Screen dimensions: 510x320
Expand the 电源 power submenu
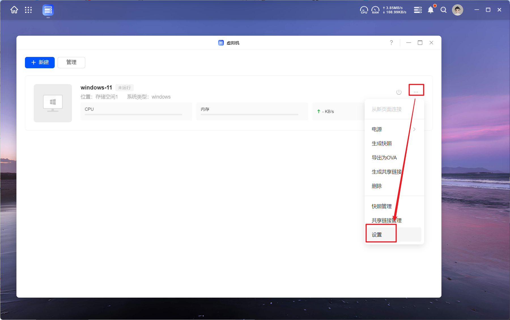(x=394, y=129)
